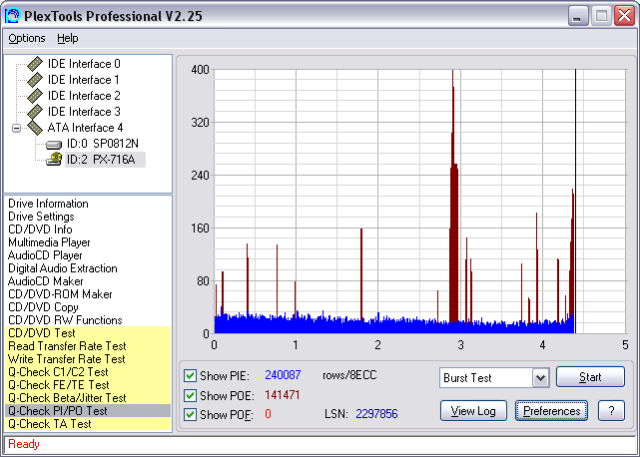
Task: Select Q-Check PI/PO Test
Action: pyautogui.click(x=88, y=411)
